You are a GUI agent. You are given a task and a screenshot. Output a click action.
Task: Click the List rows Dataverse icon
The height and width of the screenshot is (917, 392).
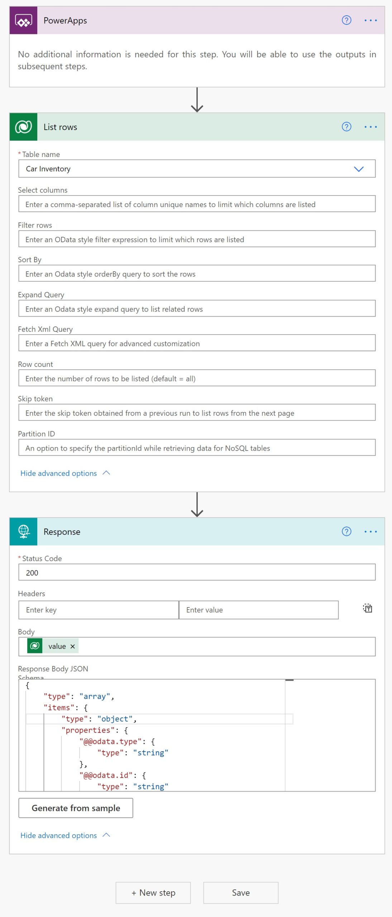[23, 127]
